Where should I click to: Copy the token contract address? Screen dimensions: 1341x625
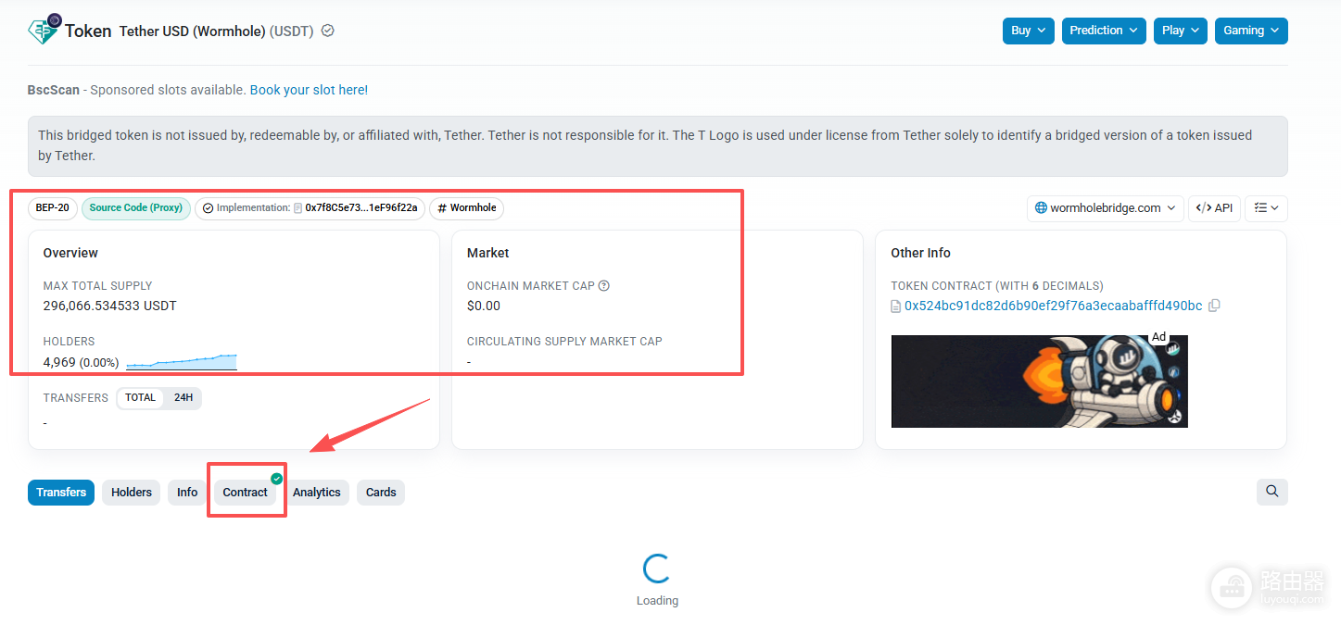tap(1214, 306)
